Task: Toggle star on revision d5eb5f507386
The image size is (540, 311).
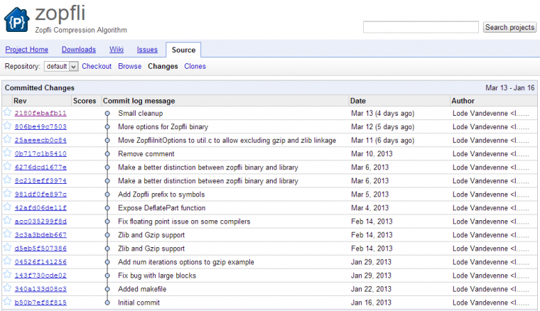Action: tap(7, 247)
